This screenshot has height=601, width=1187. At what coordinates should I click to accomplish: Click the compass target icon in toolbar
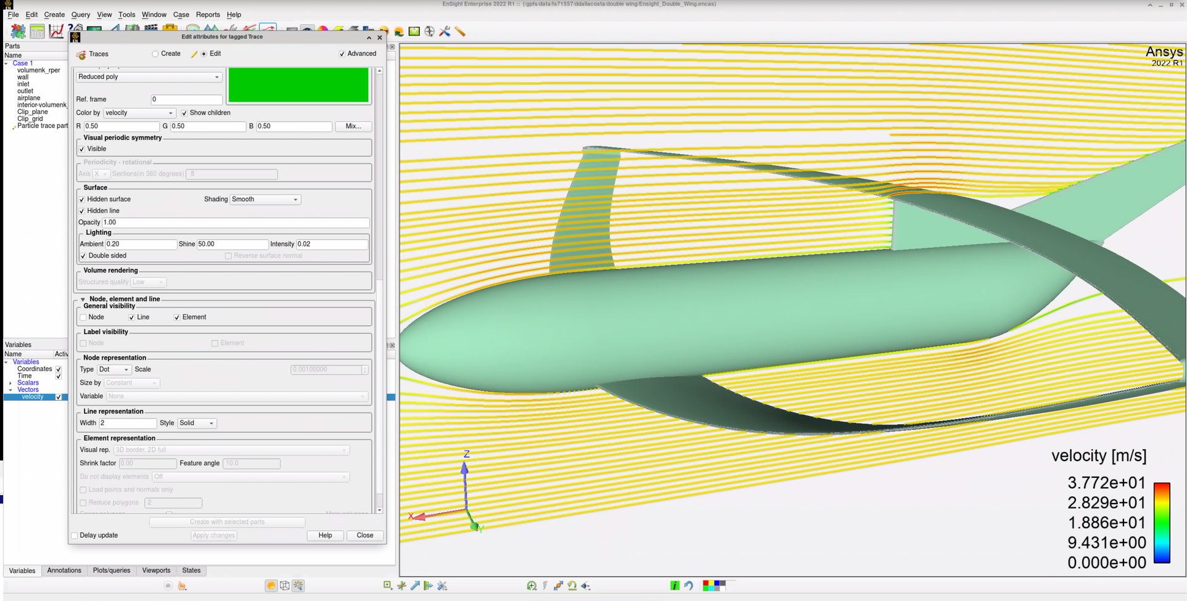click(x=430, y=31)
